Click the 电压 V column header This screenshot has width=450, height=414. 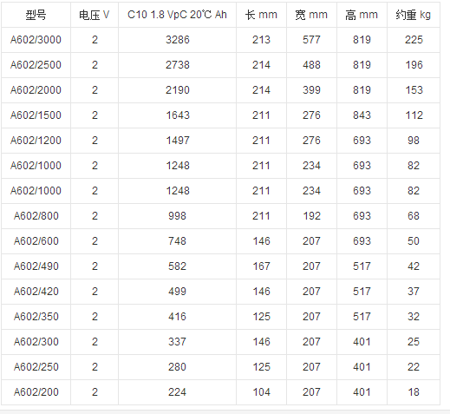coord(95,15)
